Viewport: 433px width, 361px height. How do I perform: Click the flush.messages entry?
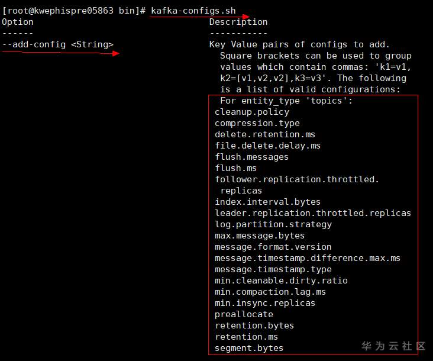tap(252, 157)
